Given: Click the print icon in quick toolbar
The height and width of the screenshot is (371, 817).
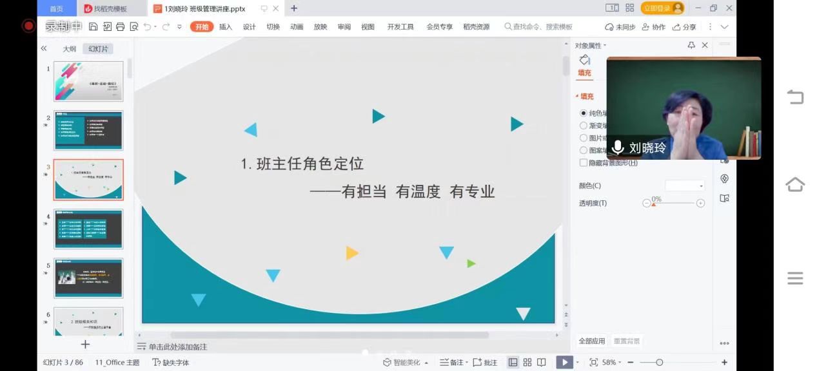Looking at the screenshot, I should (x=120, y=27).
